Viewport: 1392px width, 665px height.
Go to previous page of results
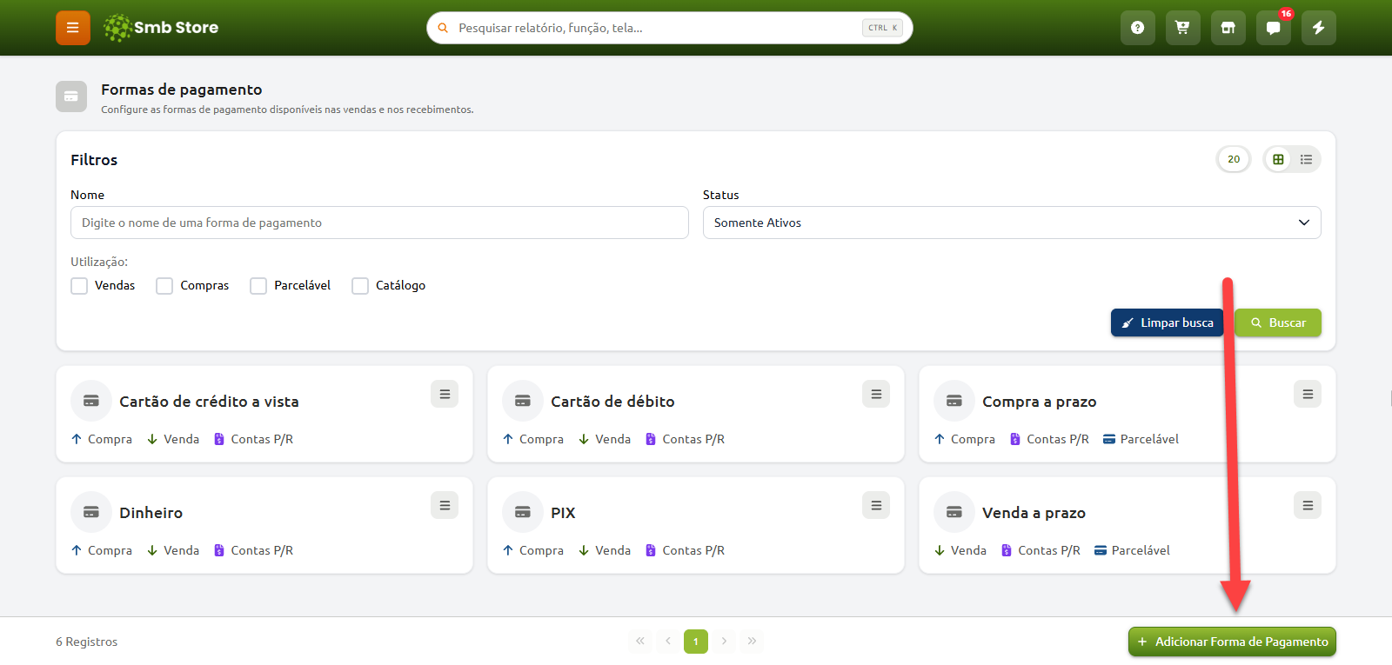click(668, 642)
